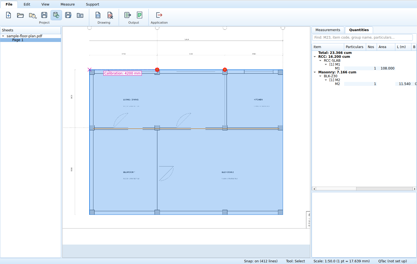Click the green page output icon
Screen dimensions: 417x264
(x=140, y=15)
